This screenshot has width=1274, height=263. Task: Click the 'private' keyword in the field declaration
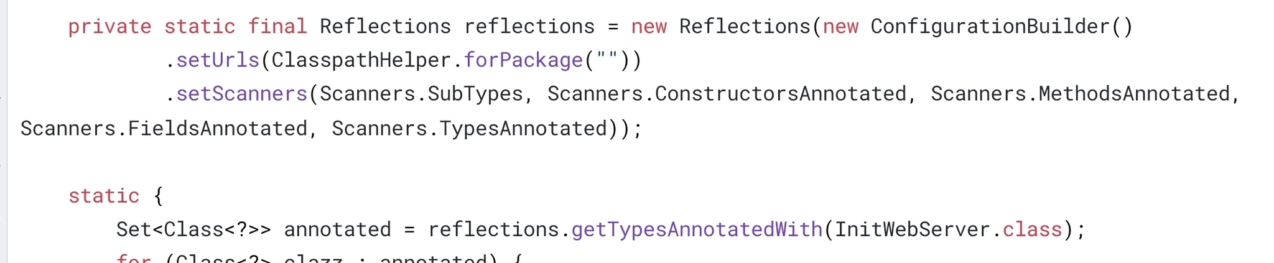109,27
